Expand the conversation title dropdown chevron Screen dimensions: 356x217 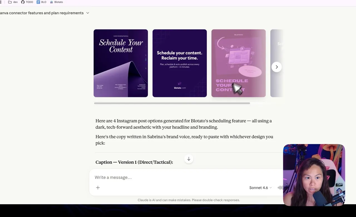(x=88, y=13)
